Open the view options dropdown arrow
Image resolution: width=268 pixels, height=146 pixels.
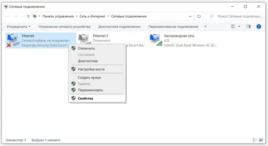point(239,26)
